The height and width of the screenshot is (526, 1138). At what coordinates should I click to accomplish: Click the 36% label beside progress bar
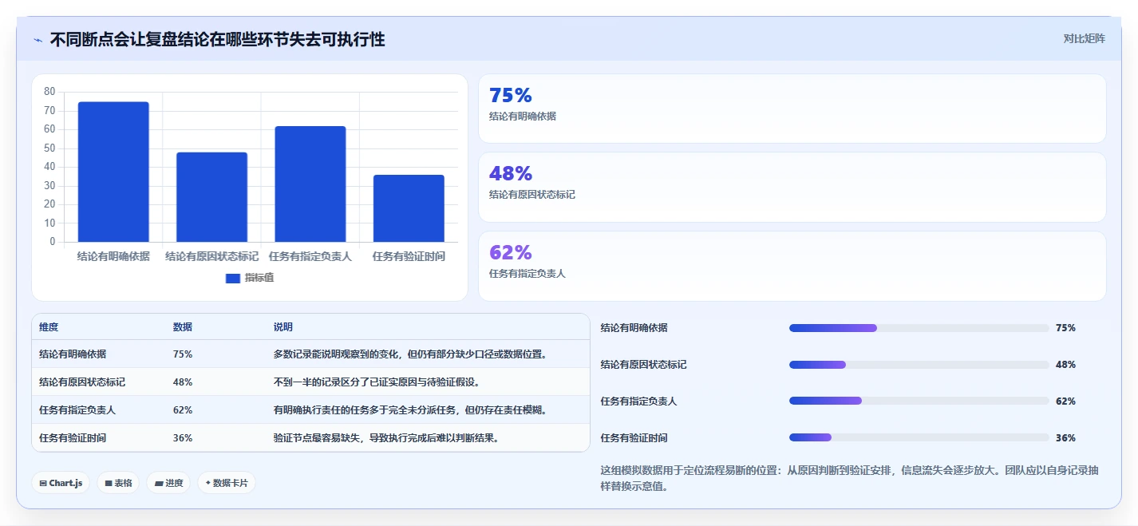pos(1065,438)
